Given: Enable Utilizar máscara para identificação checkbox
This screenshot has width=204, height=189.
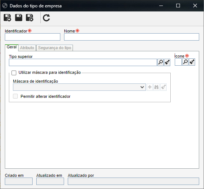Looking at the screenshot, I should (x=14, y=73).
